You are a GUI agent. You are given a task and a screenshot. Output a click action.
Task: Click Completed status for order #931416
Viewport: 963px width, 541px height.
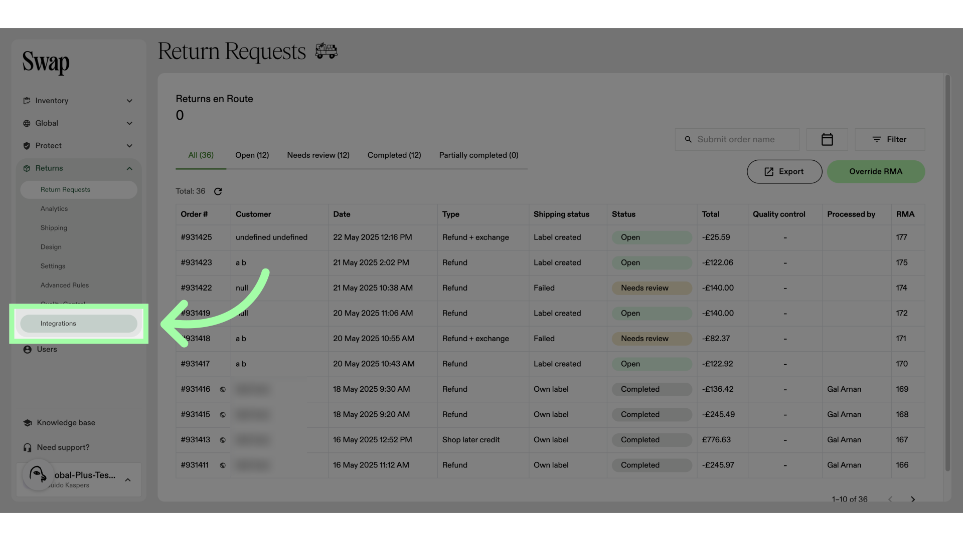pyautogui.click(x=652, y=389)
